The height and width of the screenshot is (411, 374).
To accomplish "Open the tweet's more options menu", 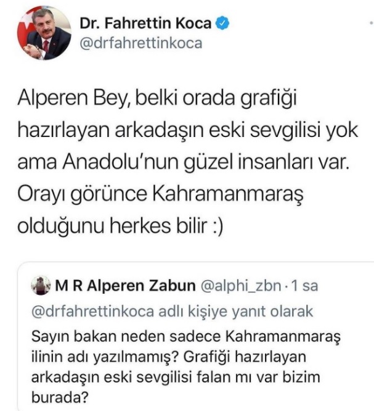I will coord(371,23).
